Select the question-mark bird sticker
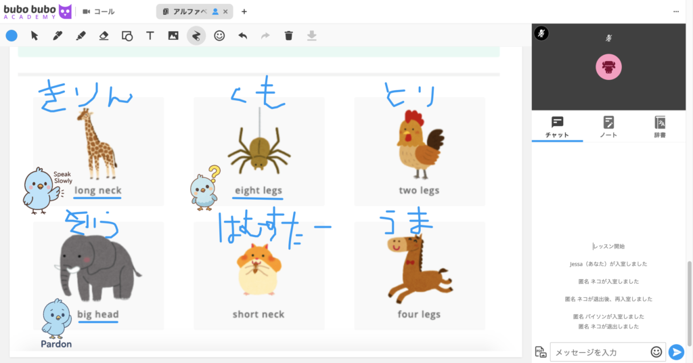This screenshot has height=363, width=693. pyautogui.click(x=205, y=188)
